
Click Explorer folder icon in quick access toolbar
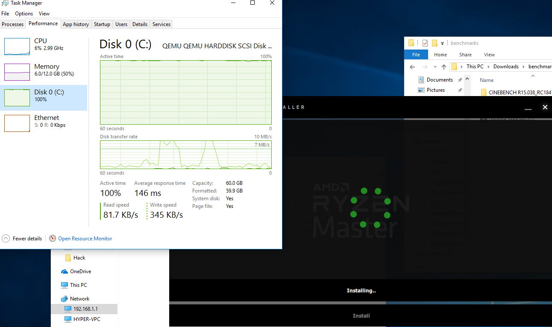tap(411, 43)
